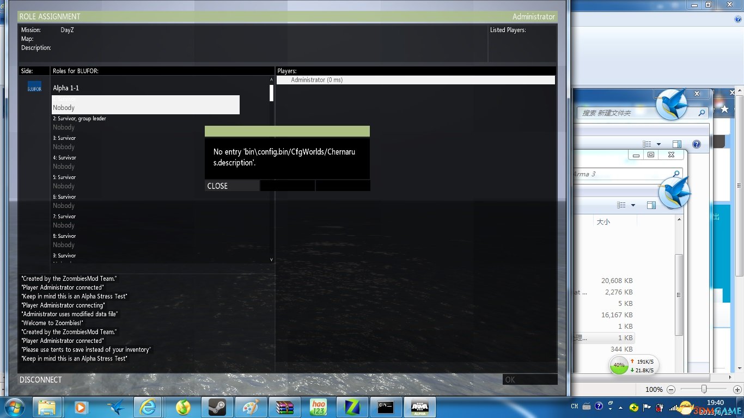Click the DISCONNECT button
Viewport: 744px width, 418px height.
[41, 379]
